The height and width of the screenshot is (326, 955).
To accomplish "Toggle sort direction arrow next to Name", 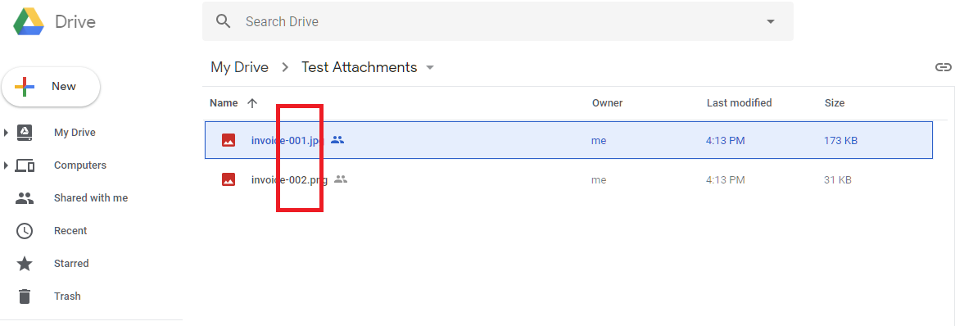I will (x=252, y=103).
